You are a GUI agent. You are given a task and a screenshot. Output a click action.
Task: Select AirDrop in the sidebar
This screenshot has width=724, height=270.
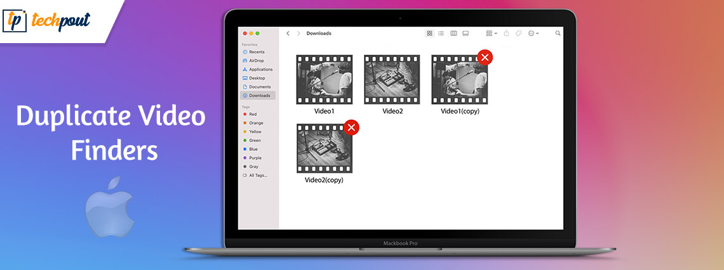(x=257, y=61)
